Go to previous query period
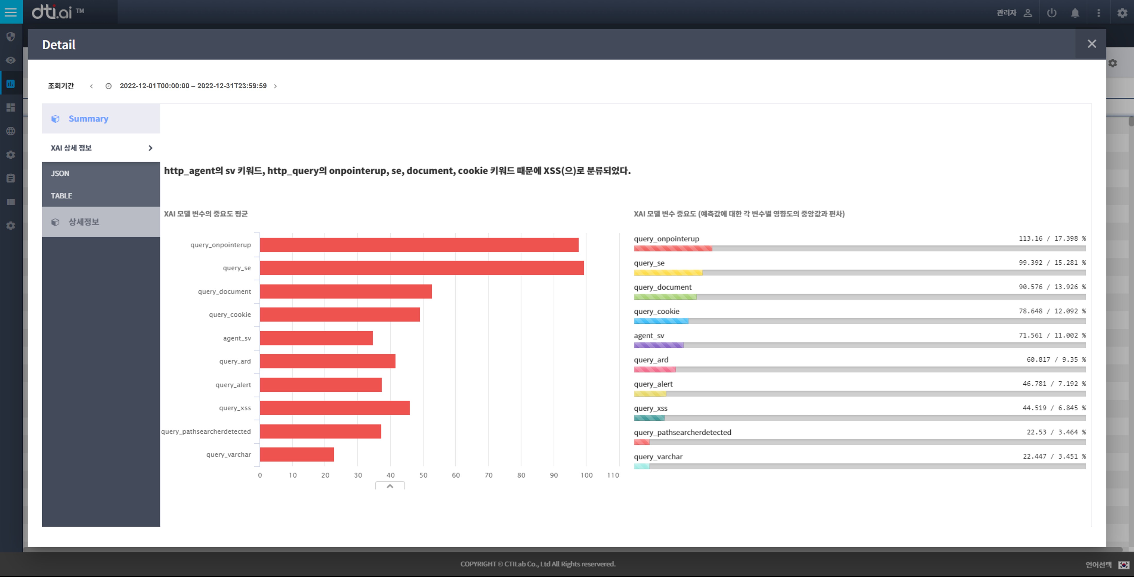 pyautogui.click(x=91, y=86)
